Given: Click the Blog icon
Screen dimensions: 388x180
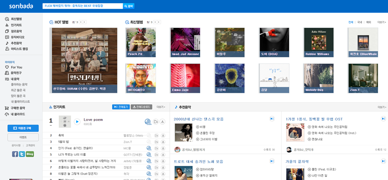Looking at the screenshot, I should (30, 154).
